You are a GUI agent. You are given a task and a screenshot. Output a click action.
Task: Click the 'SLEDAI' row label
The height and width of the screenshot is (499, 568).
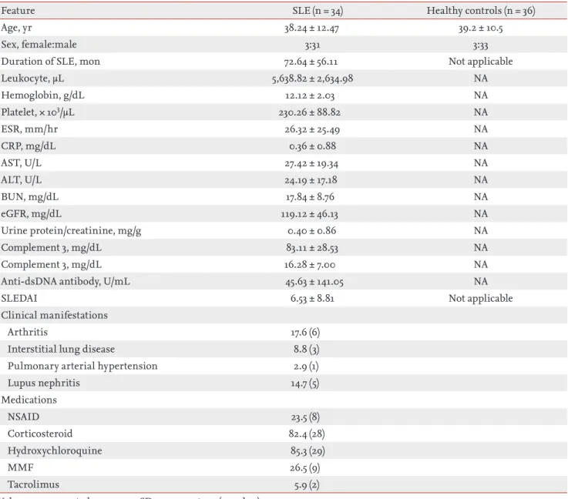(x=19, y=299)
